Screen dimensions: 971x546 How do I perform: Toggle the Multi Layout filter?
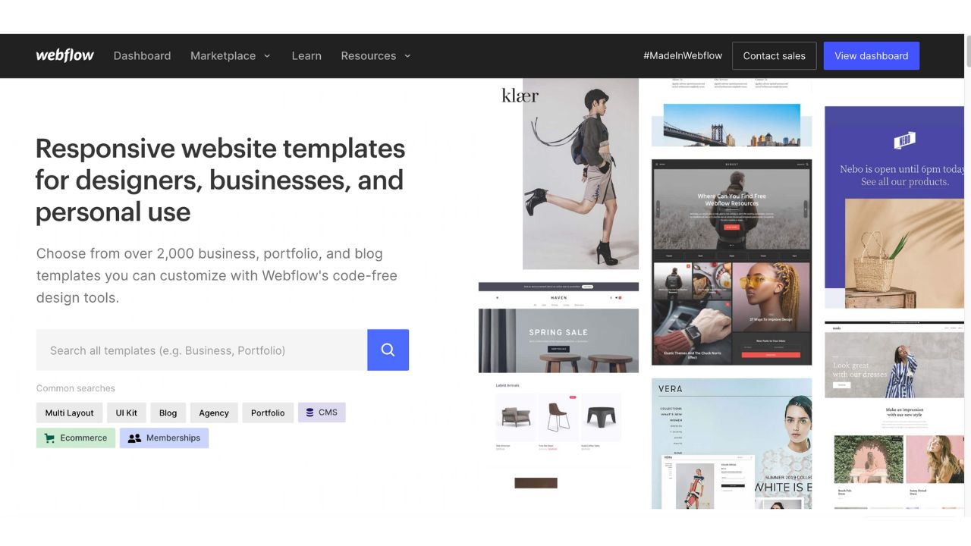tap(69, 413)
